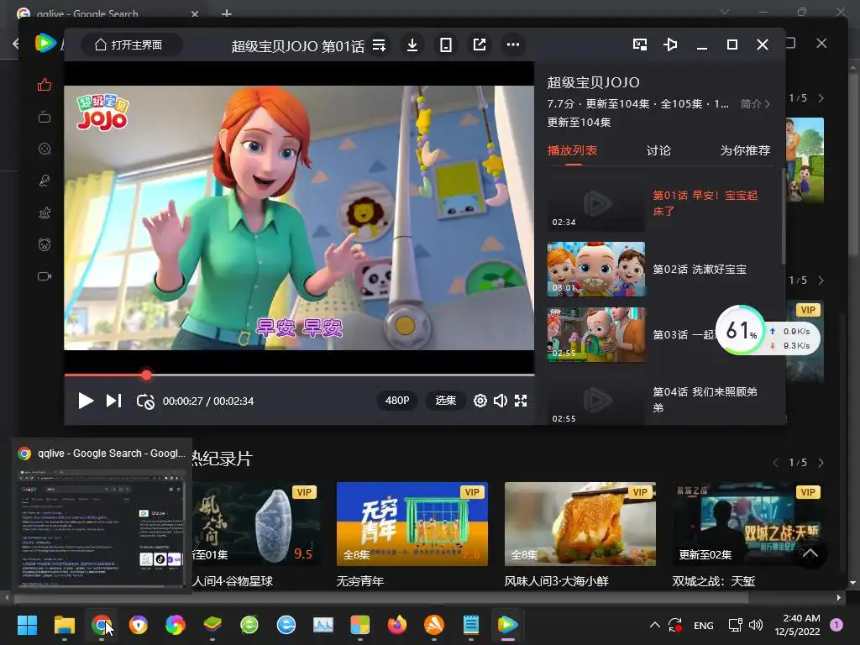Open the TV channel icon in sidebar
860x645 pixels.
(45, 117)
